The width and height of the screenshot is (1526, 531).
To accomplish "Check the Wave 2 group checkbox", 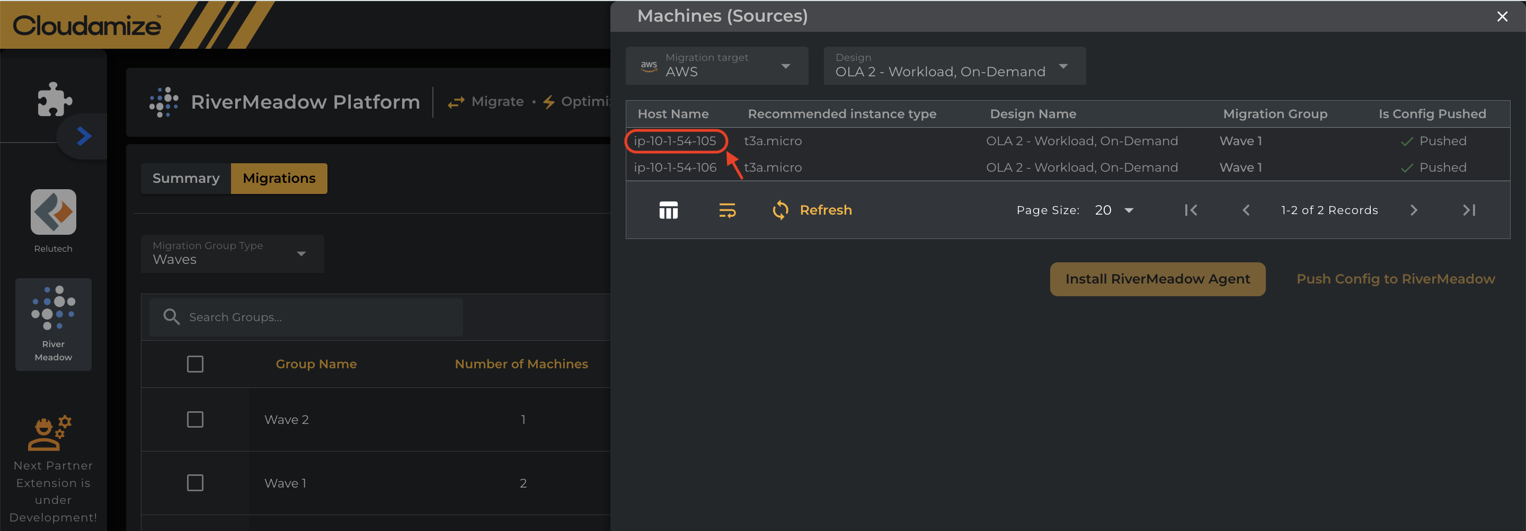I will [x=195, y=420].
